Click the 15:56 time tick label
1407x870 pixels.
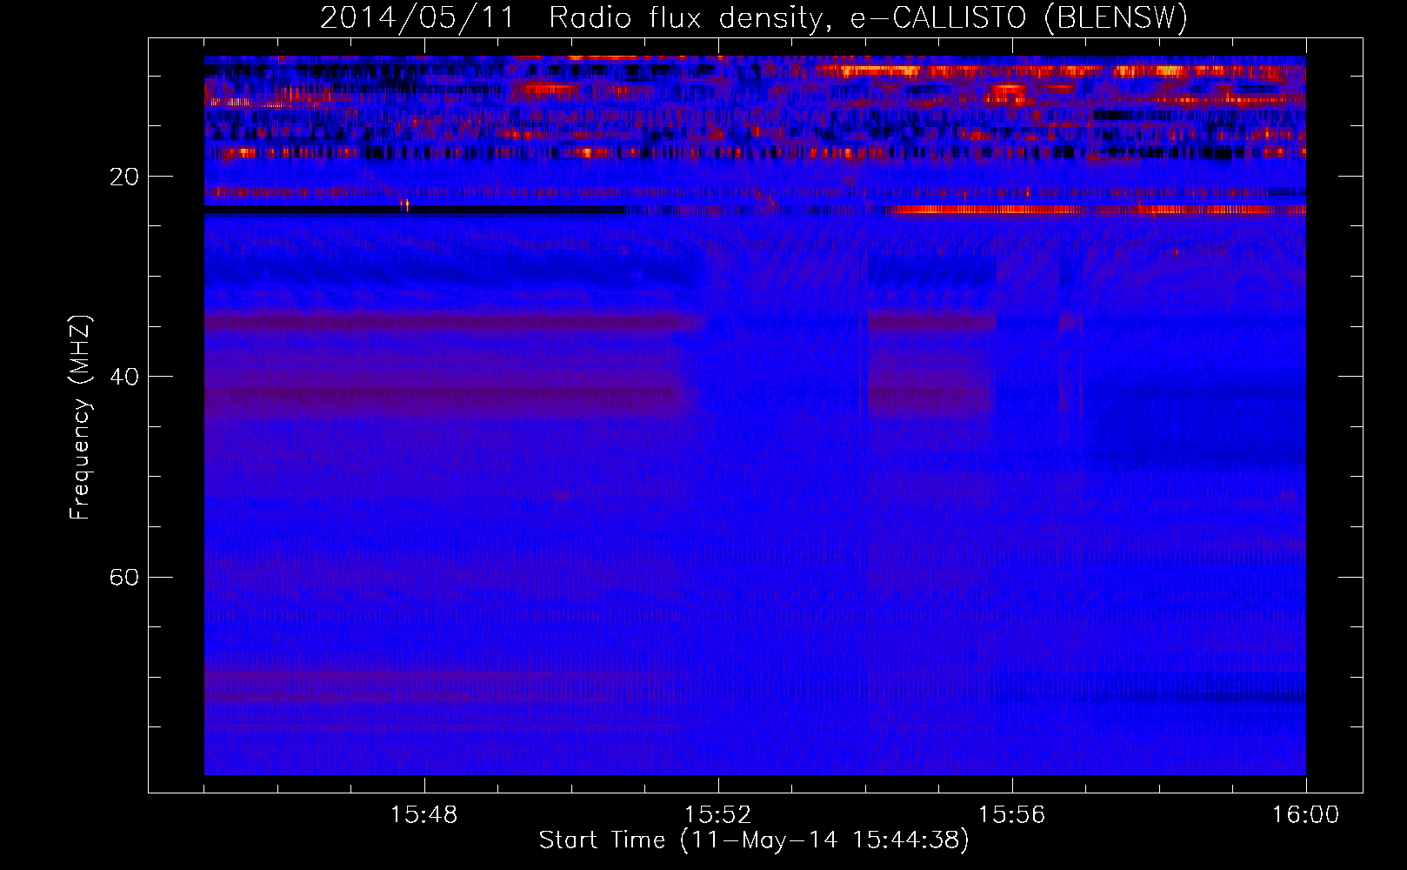tap(1012, 815)
